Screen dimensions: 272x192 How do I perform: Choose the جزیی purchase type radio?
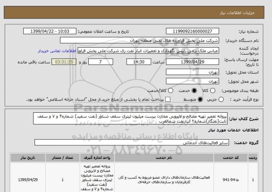coord(221,100)
